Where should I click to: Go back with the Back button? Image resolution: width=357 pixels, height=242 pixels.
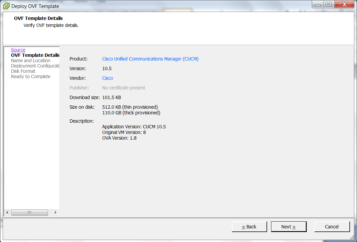[249, 227]
